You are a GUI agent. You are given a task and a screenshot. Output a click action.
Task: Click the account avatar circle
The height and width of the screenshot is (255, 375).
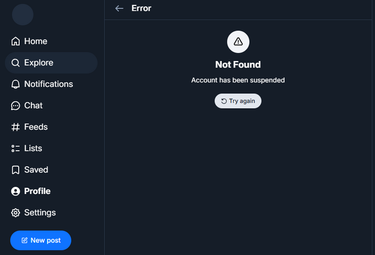22,15
